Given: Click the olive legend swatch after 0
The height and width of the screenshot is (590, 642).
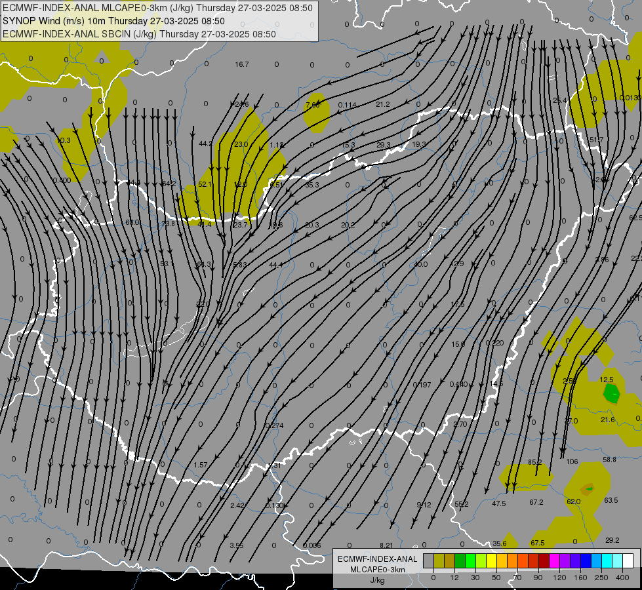Looking at the screenshot, I should click(x=439, y=560).
